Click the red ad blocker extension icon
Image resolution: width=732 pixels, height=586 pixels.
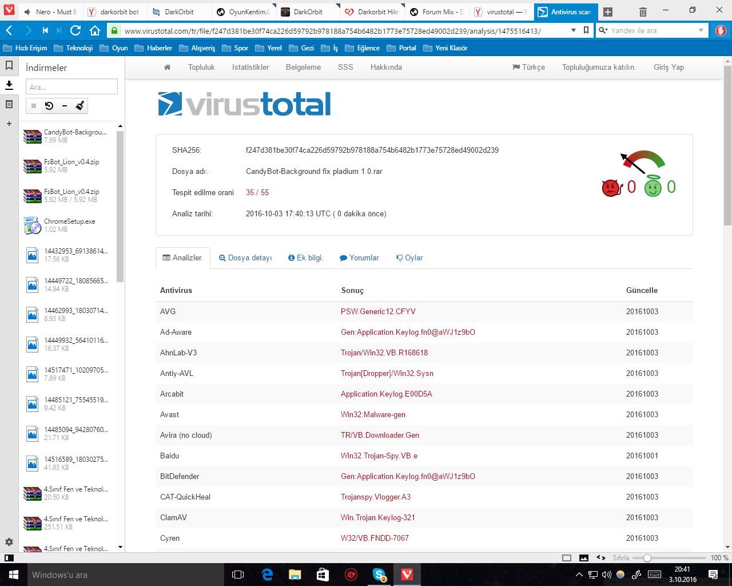tap(721, 30)
